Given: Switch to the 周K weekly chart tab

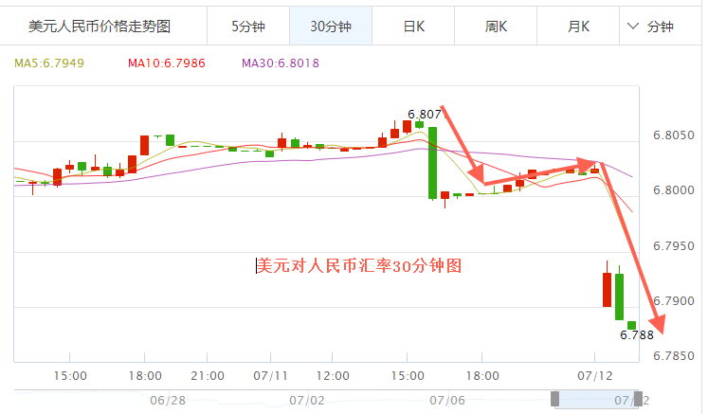Looking at the screenshot, I should click(x=496, y=27).
